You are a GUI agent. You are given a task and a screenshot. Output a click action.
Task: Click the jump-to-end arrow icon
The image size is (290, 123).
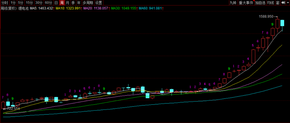pyautogui.click(x=283, y=3)
